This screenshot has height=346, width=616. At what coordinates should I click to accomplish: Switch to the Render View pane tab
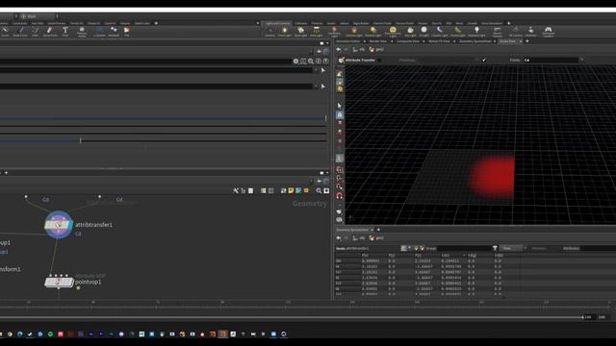(x=378, y=41)
